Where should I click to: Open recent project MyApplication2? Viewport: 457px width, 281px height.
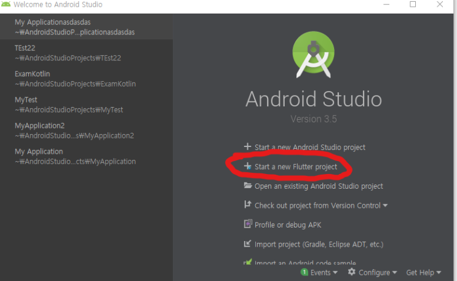click(86, 130)
